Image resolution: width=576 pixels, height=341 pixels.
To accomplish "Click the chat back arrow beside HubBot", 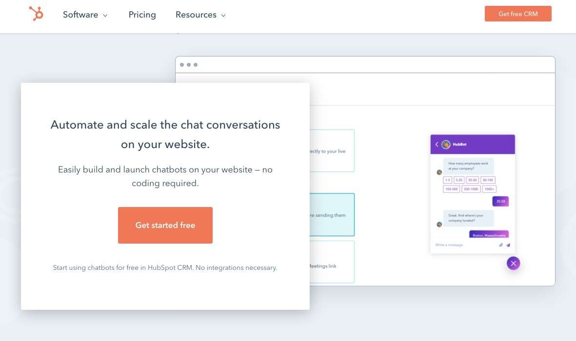I will click(437, 144).
